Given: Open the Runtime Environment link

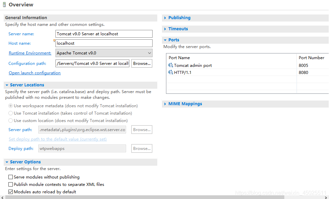Looking at the screenshot, I should coord(30,53).
